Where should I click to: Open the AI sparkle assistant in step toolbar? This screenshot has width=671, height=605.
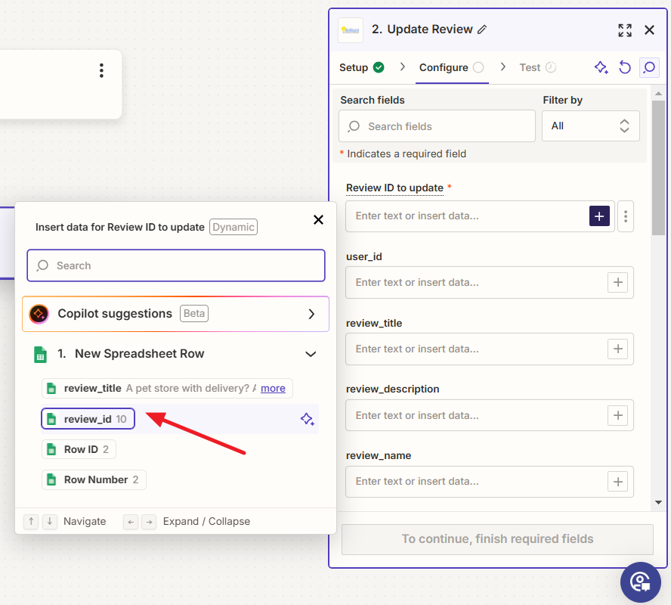[601, 67]
